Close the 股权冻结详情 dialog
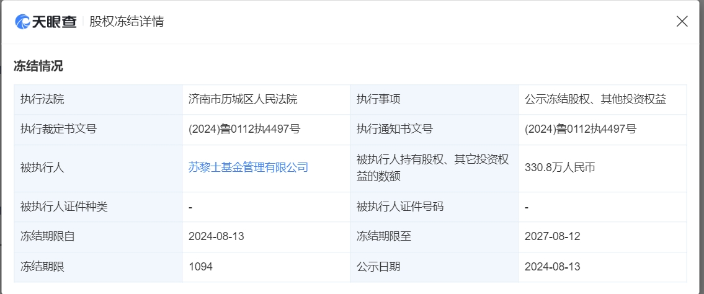 682,21
